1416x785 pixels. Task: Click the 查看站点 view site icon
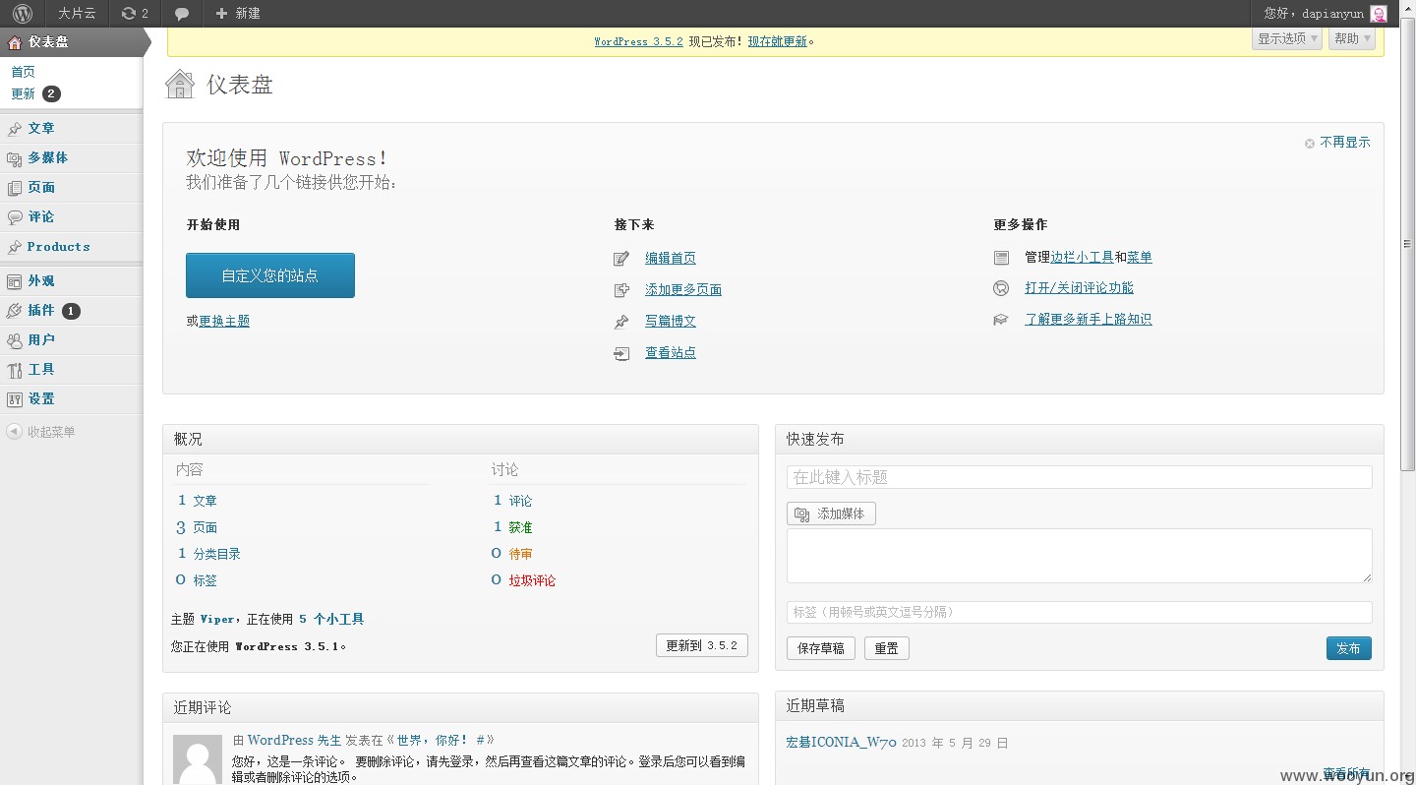(621, 353)
